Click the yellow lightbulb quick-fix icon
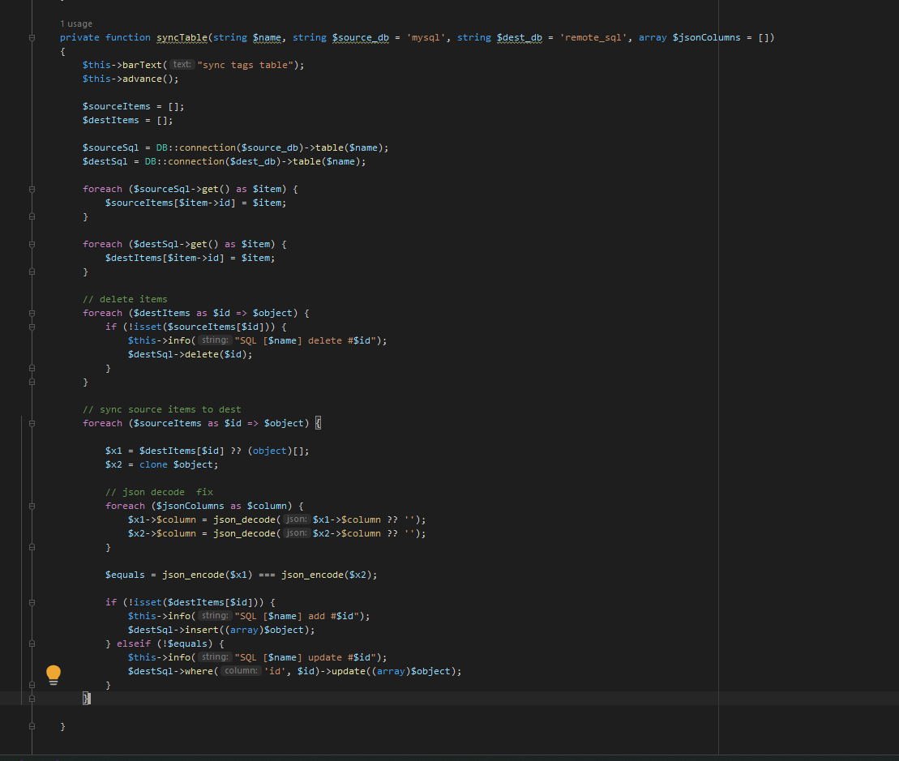This screenshot has height=761, width=899. [54, 673]
